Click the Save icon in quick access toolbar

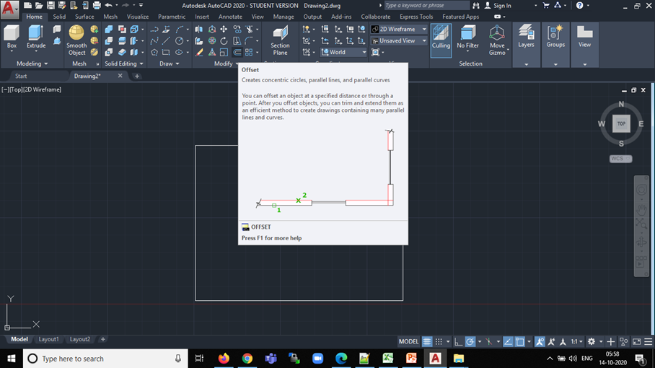click(50, 6)
